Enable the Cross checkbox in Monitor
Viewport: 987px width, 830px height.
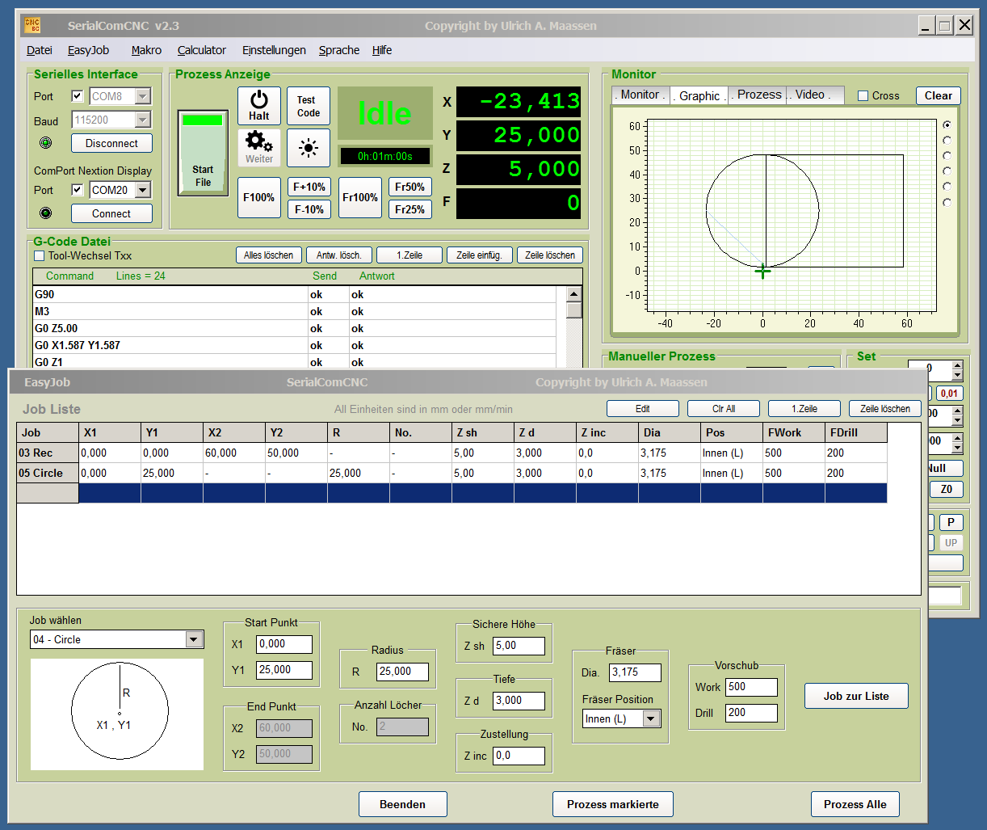pos(863,95)
